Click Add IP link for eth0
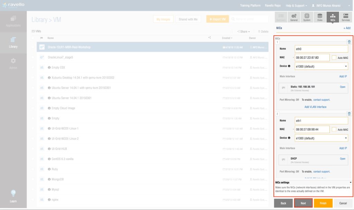 [343, 76]
